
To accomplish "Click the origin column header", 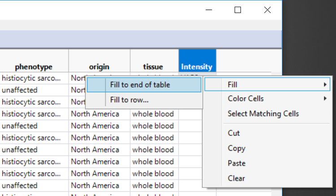I will point(99,67).
